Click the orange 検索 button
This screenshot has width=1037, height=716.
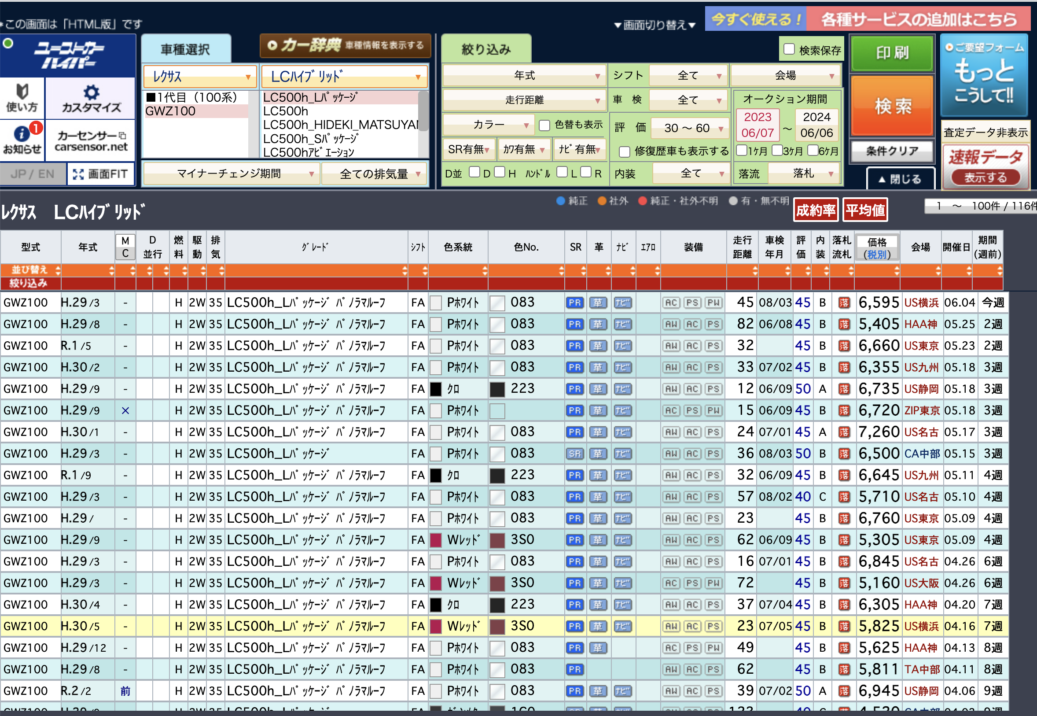pyautogui.click(x=892, y=106)
